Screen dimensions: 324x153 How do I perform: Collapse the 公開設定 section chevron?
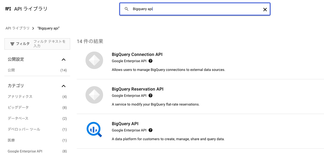point(64,60)
